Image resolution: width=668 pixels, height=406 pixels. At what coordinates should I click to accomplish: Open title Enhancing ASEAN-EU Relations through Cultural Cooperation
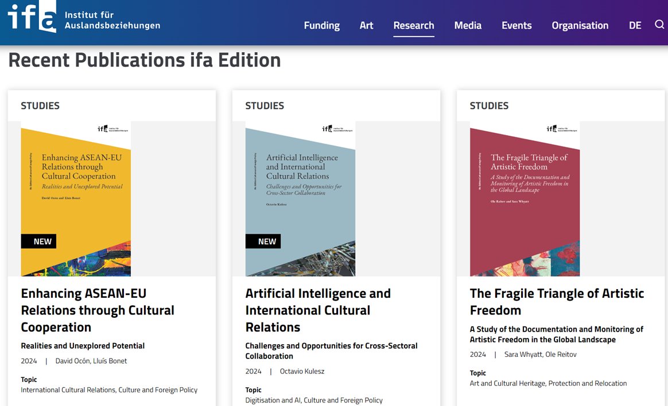pyautogui.click(x=98, y=310)
